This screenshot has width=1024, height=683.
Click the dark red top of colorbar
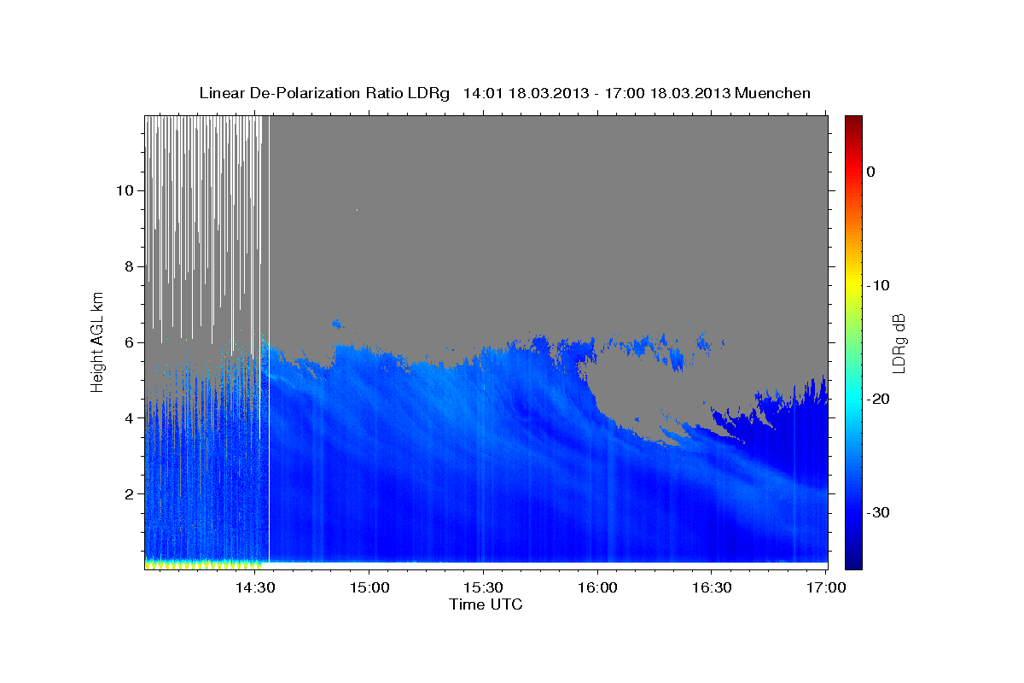[x=853, y=121]
